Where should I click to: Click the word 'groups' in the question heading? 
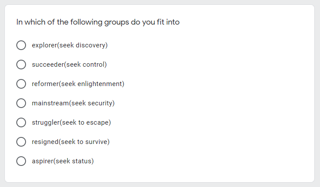pyautogui.click(x=117, y=22)
